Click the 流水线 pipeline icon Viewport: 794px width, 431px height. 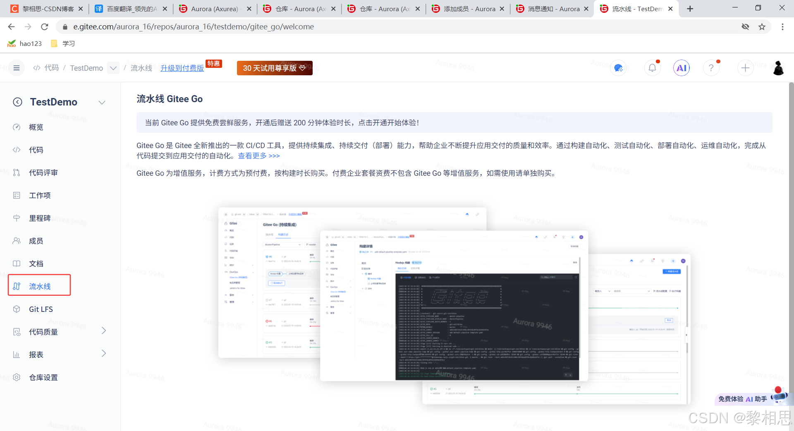[17, 286]
